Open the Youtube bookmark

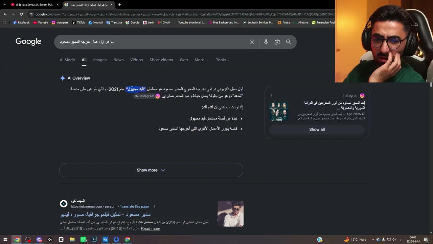click(41, 23)
